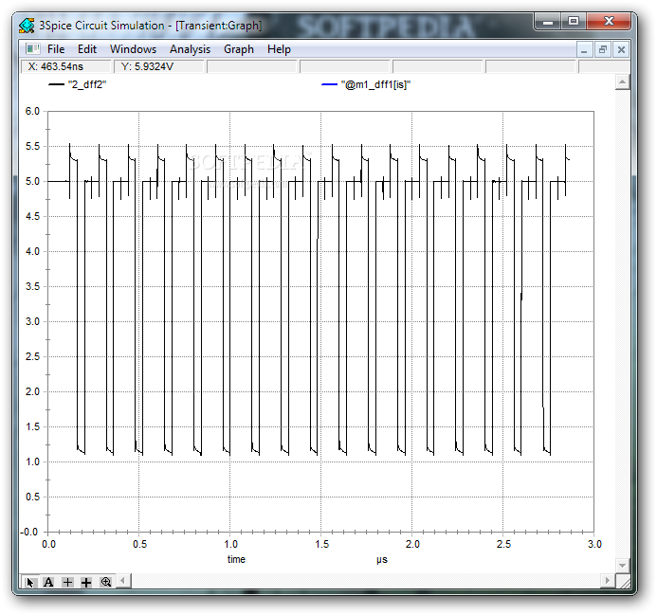Click the -0.0 y-axis tick label
The height and width of the screenshot is (615, 657).
(x=29, y=532)
